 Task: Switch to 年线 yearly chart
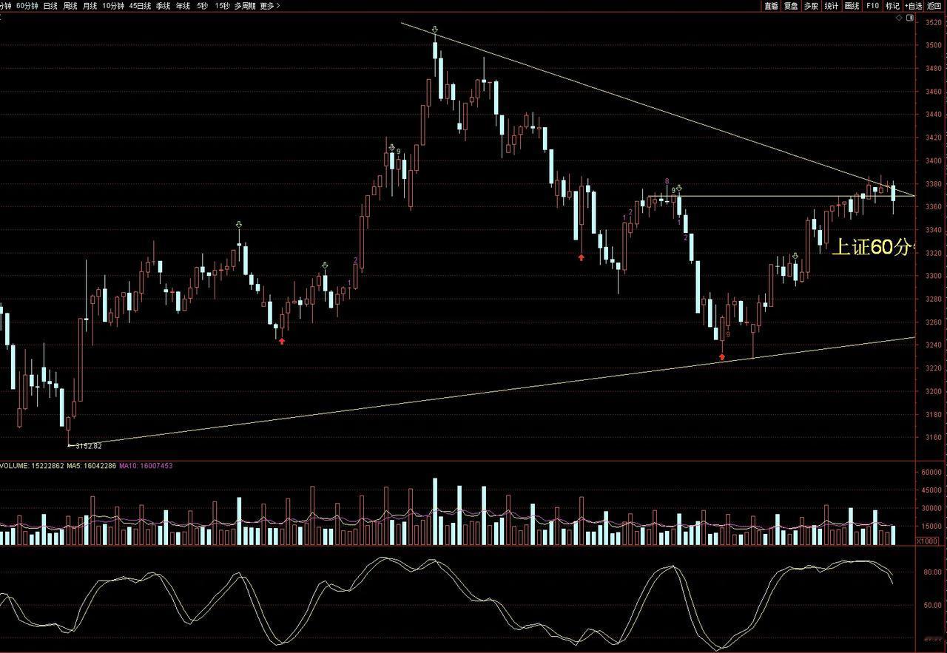coord(183,6)
